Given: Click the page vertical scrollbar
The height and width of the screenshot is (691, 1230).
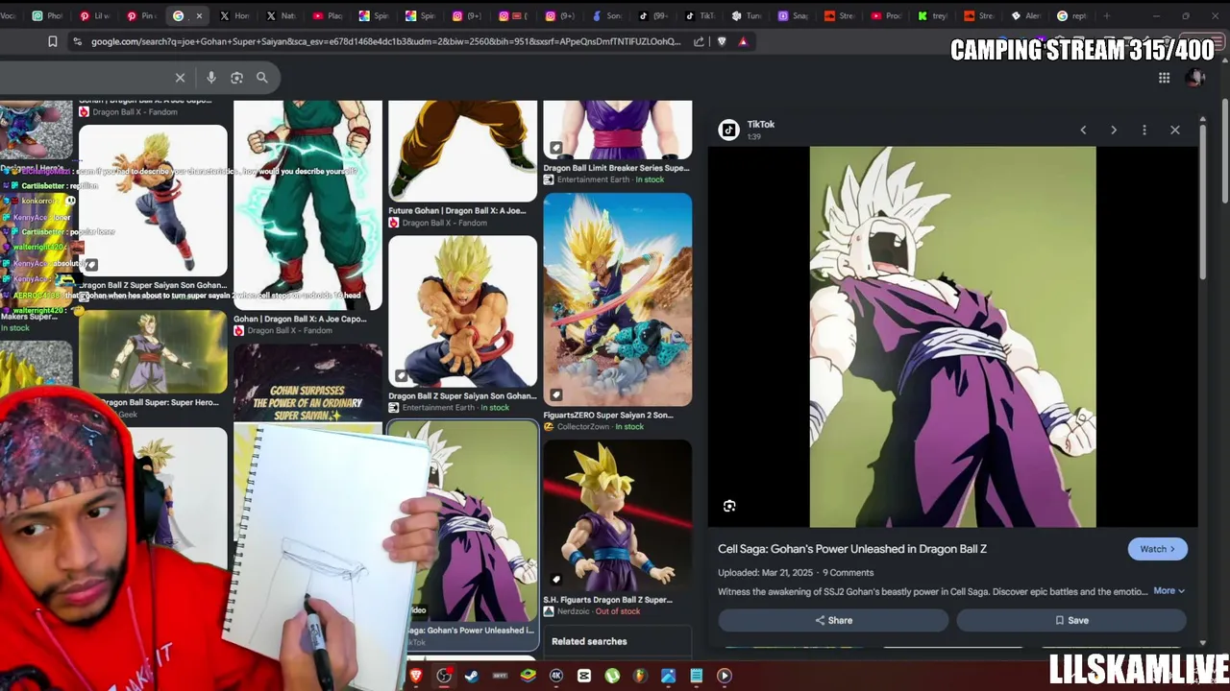Looking at the screenshot, I should tap(1225, 149).
